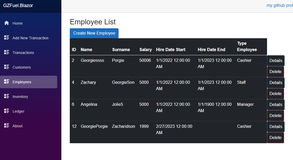Image resolution: width=293 pixels, height=160 pixels.
Task: Delete employee GeorgiePorgie Zacharidson
Action: pyautogui.click(x=276, y=138)
